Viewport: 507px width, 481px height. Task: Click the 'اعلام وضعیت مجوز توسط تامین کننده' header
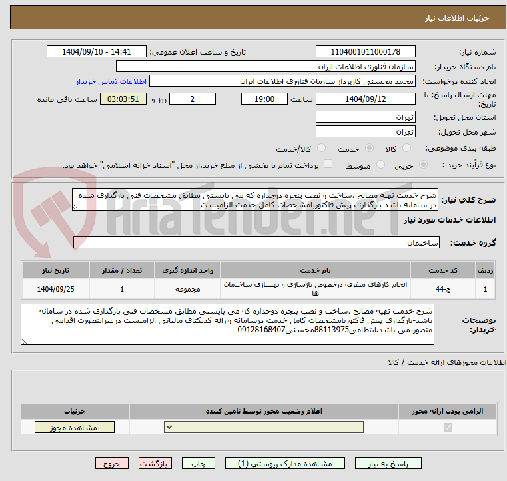tap(264, 411)
